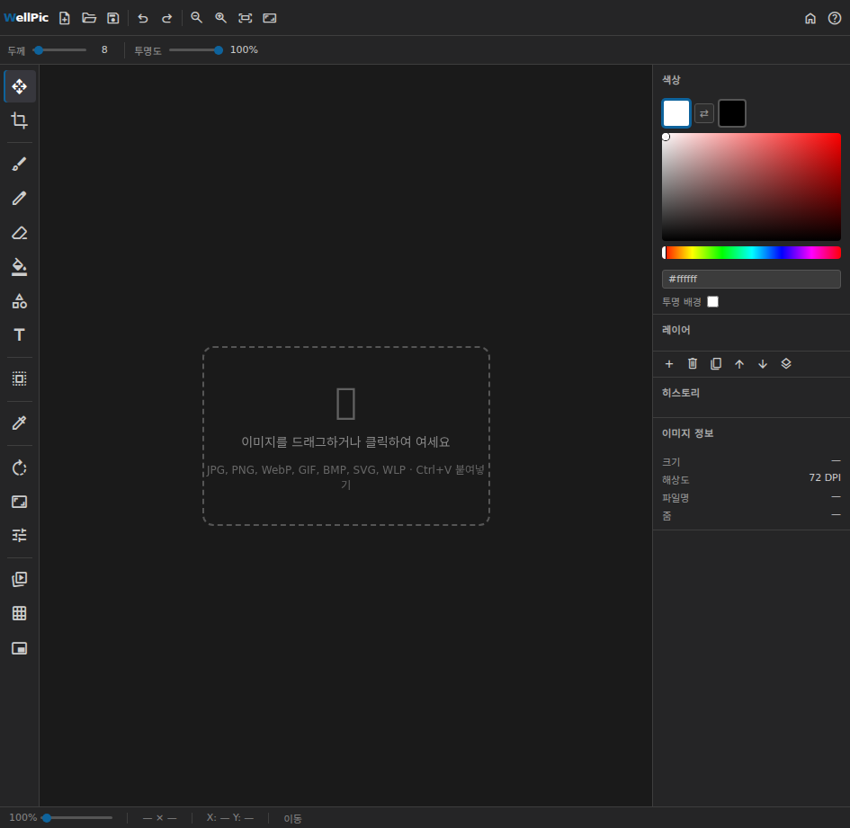Open a file from folder icon

pos(89,18)
